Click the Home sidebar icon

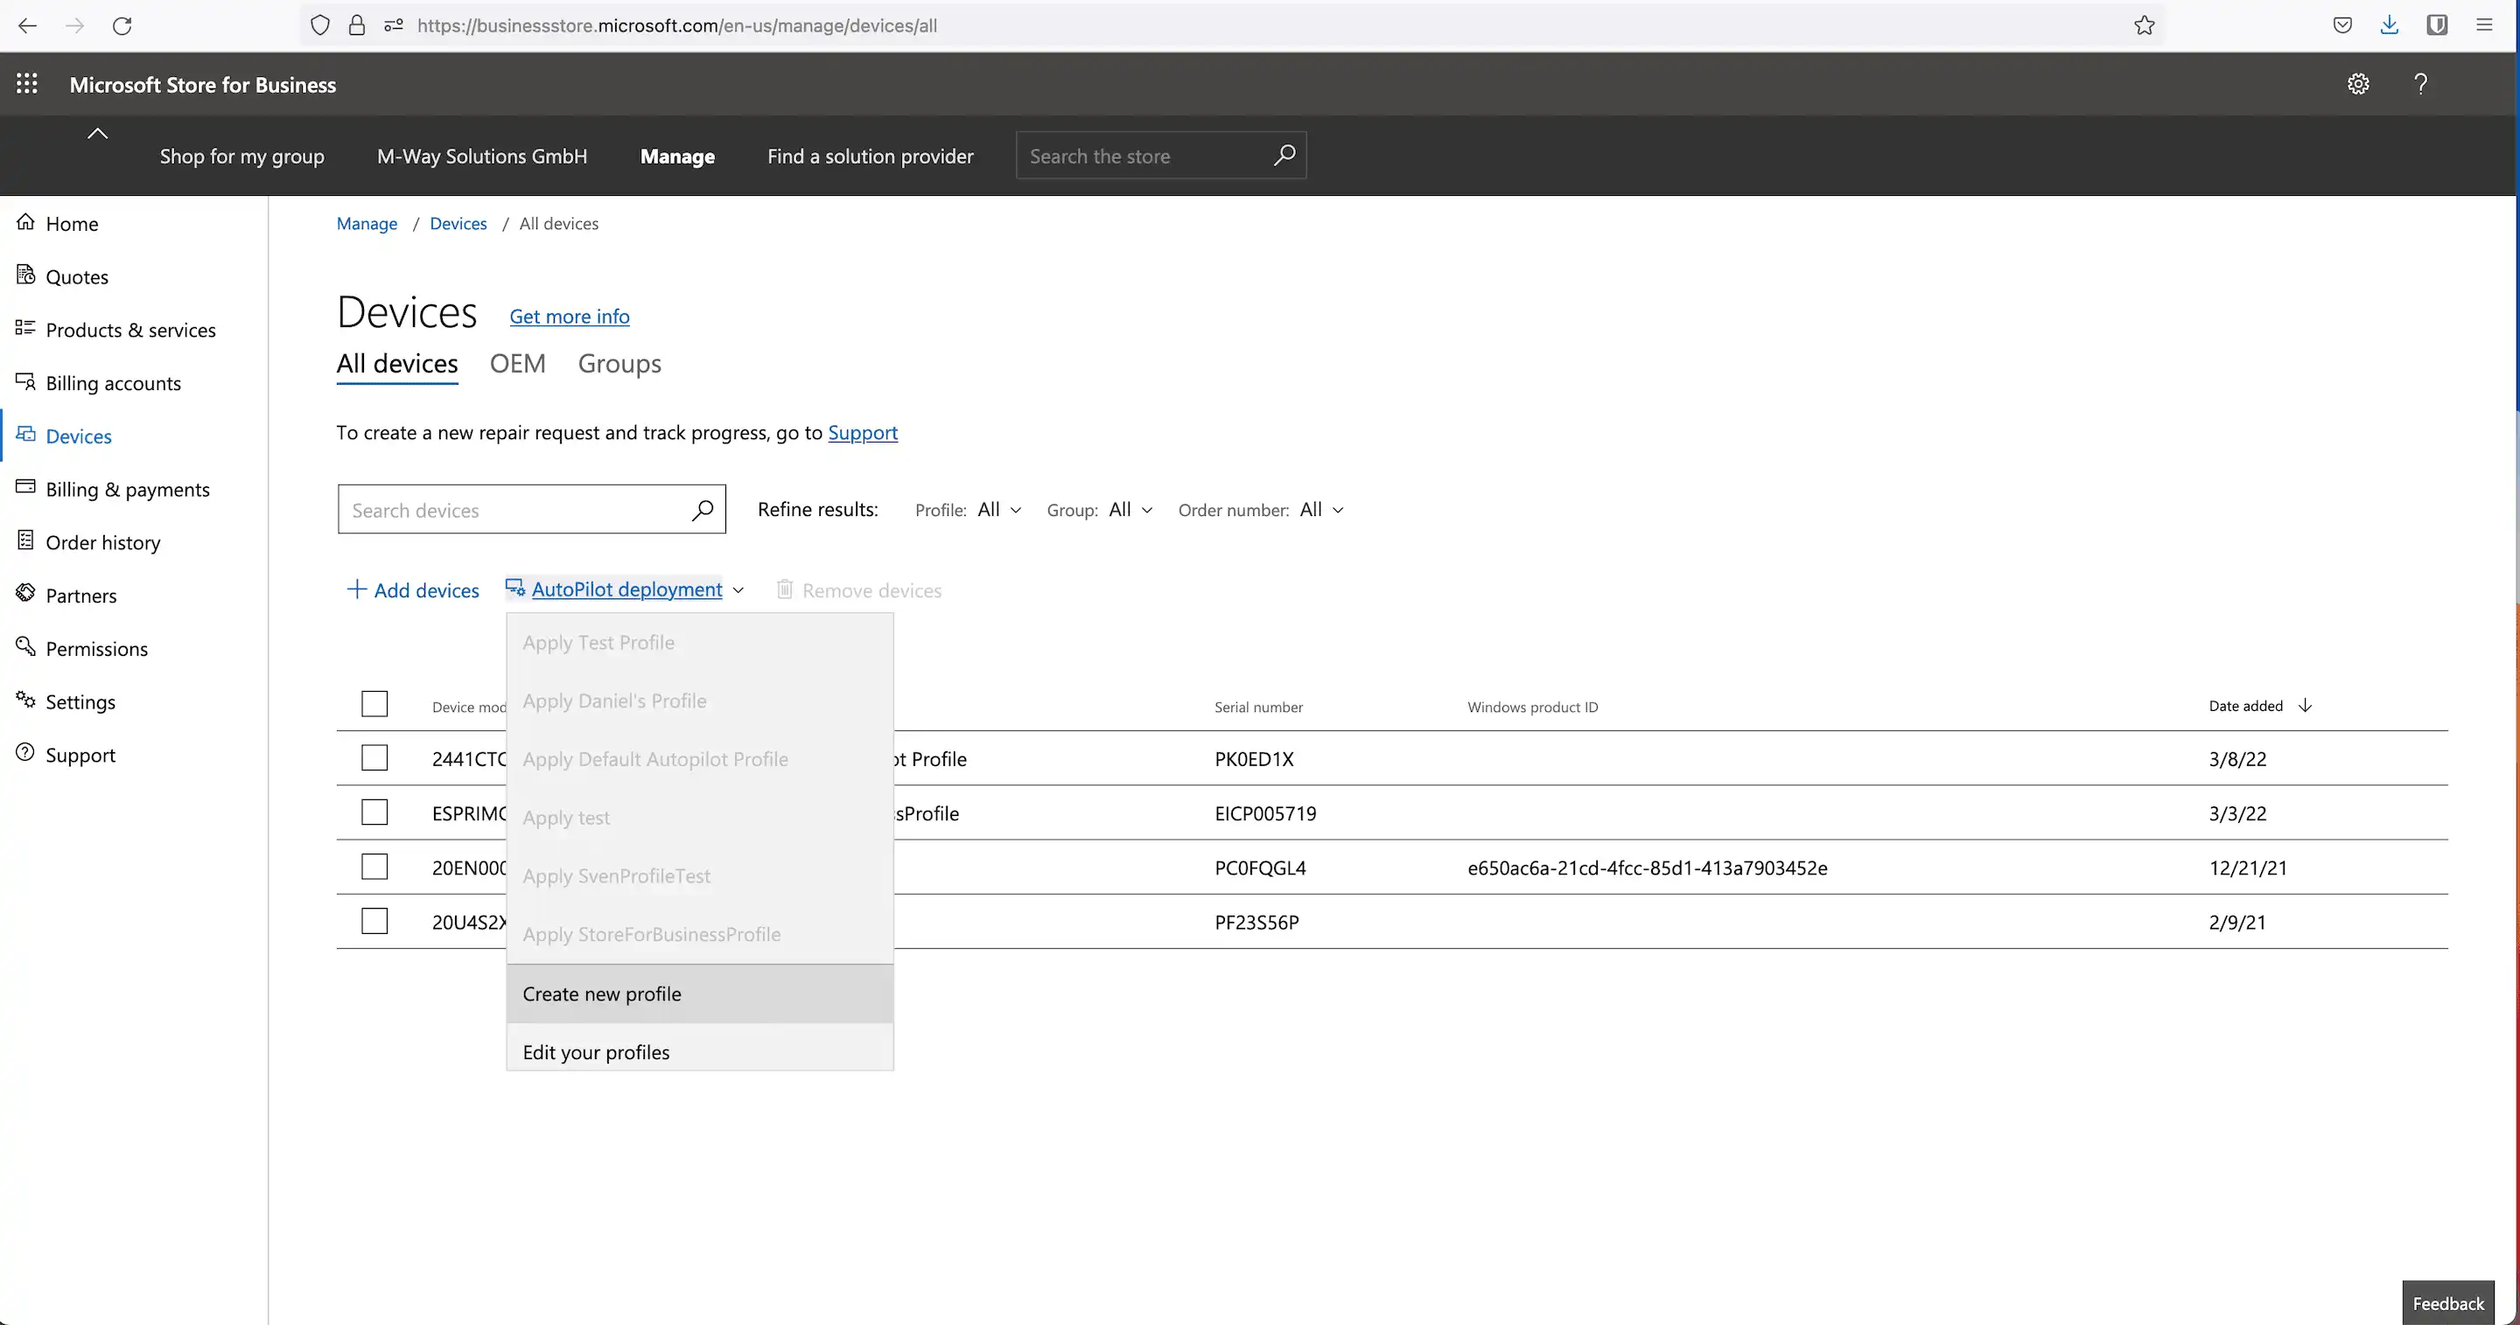[x=25, y=222]
